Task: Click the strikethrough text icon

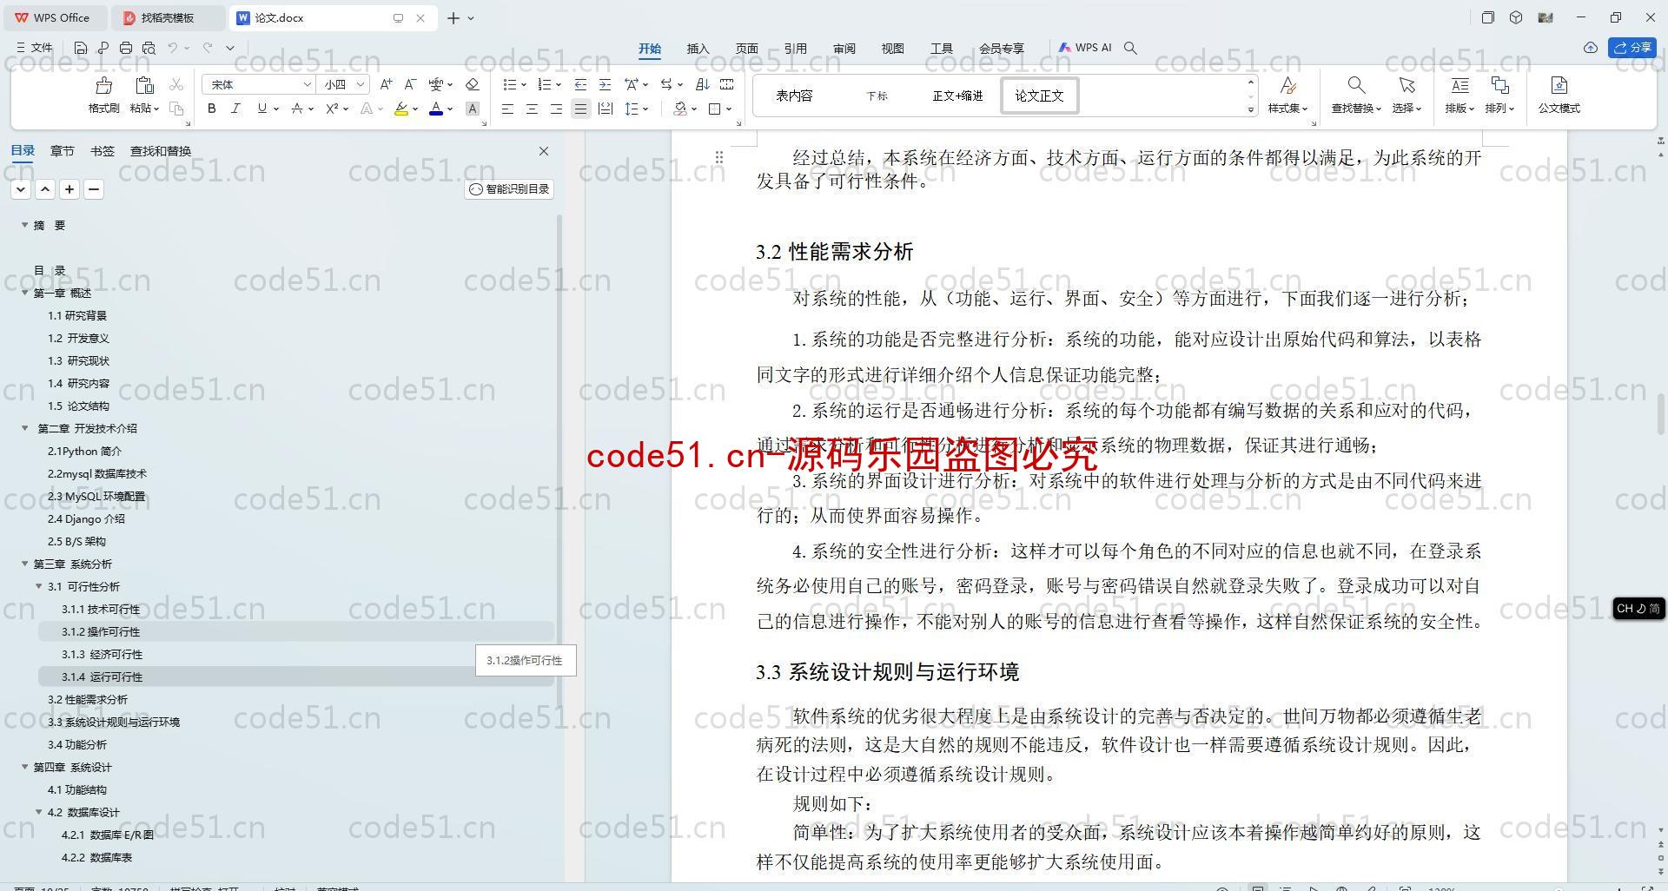Action: pos(297,109)
